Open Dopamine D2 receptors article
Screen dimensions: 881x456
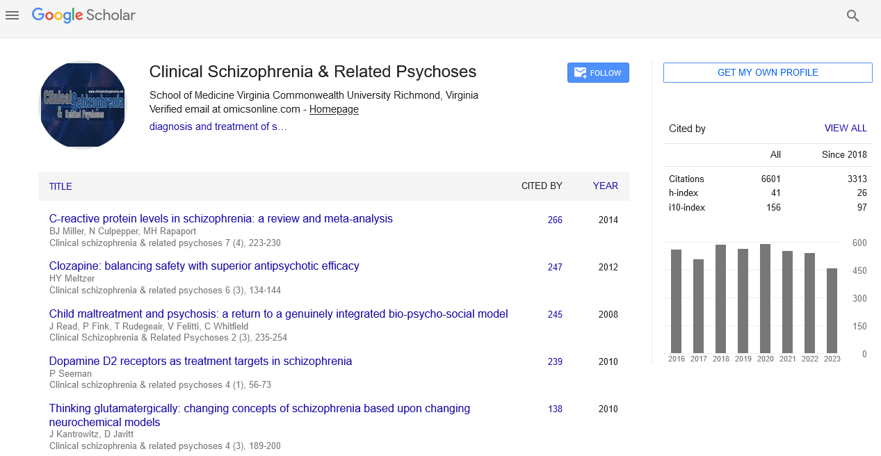pyautogui.click(x=200, y=361)
